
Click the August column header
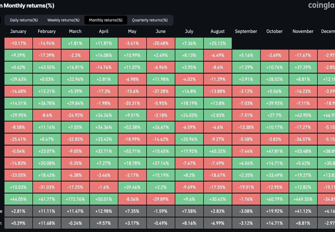pyautogui.click(x=217, y=31)
